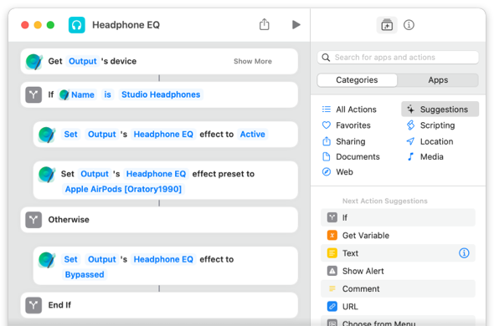Open the shortcut details info icon

(x=409, y=25)
